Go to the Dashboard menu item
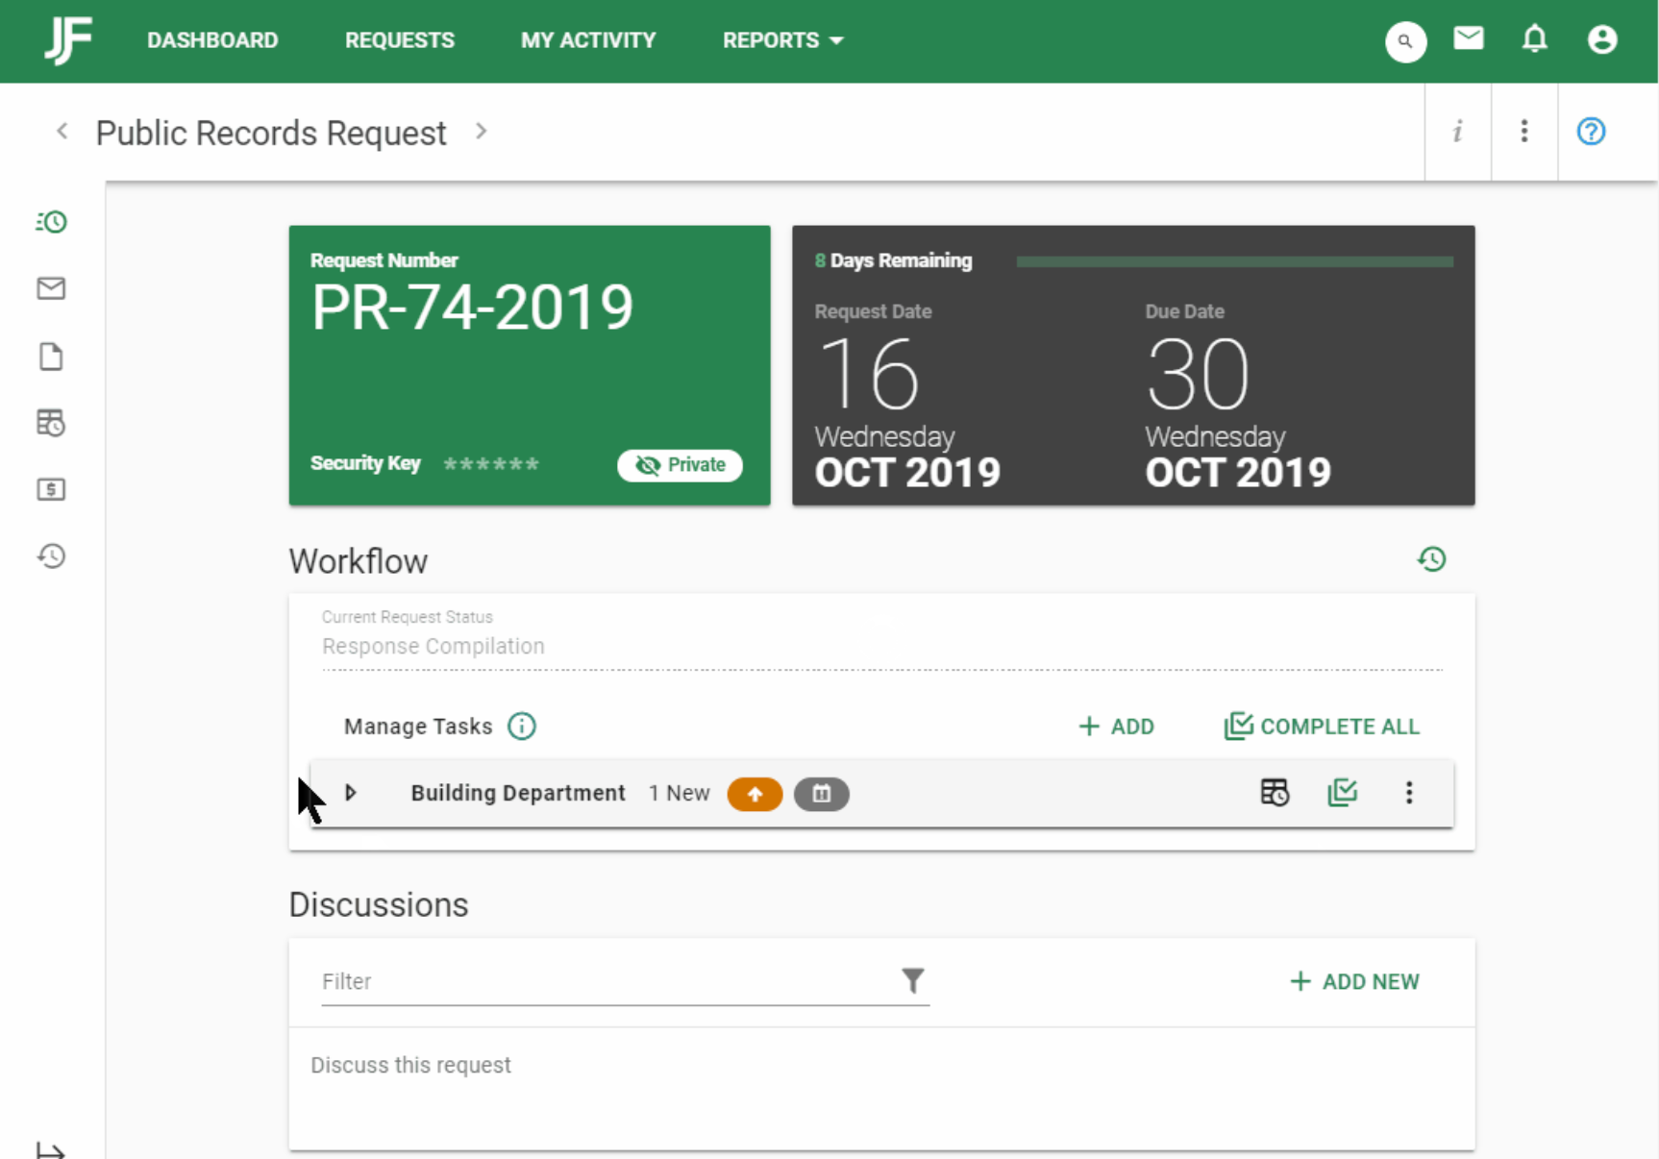The height and width of the screenshot is (1159, 1659). tap(212, 40)
